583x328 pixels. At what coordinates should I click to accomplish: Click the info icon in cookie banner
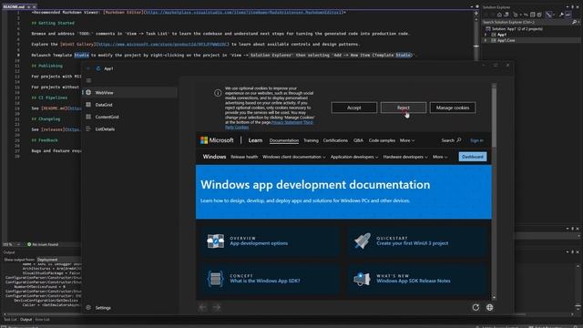point(218,93)
